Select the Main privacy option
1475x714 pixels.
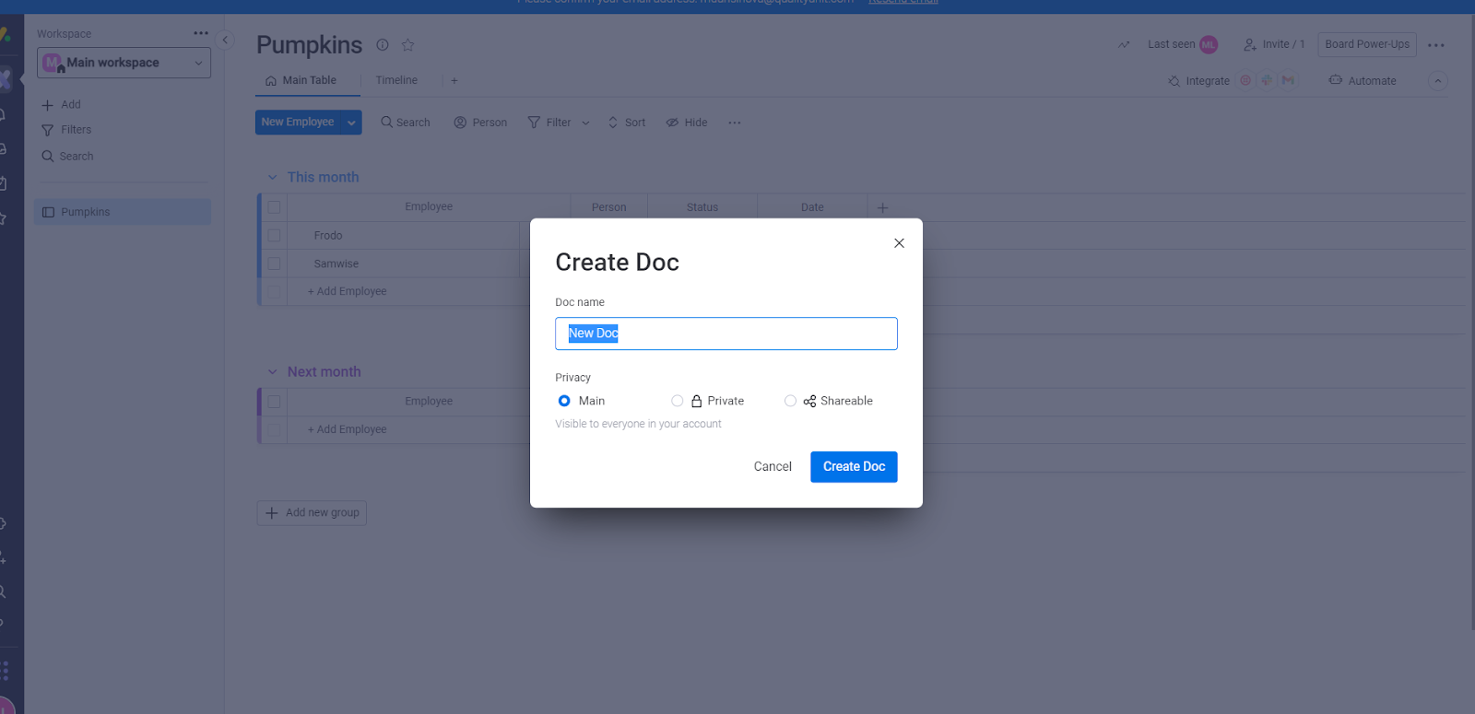[564, 401]
